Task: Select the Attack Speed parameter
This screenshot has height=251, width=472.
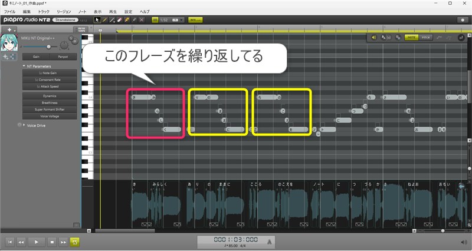Action: click(x=50, y=87)
